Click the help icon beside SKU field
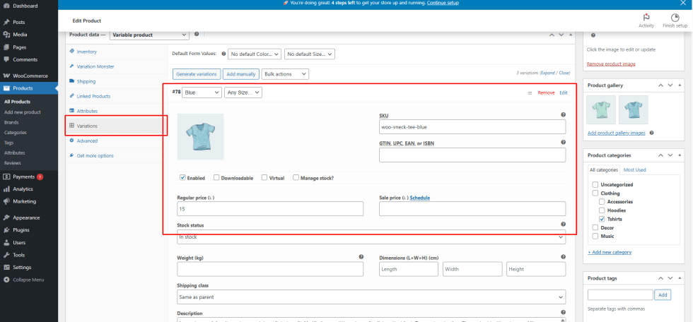693x322 pixels. tap(563, 114)
